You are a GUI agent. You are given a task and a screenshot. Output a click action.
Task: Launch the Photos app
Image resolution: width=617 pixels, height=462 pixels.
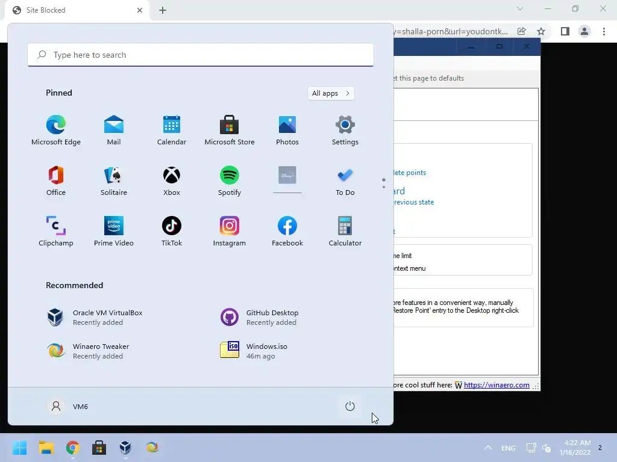287,130
